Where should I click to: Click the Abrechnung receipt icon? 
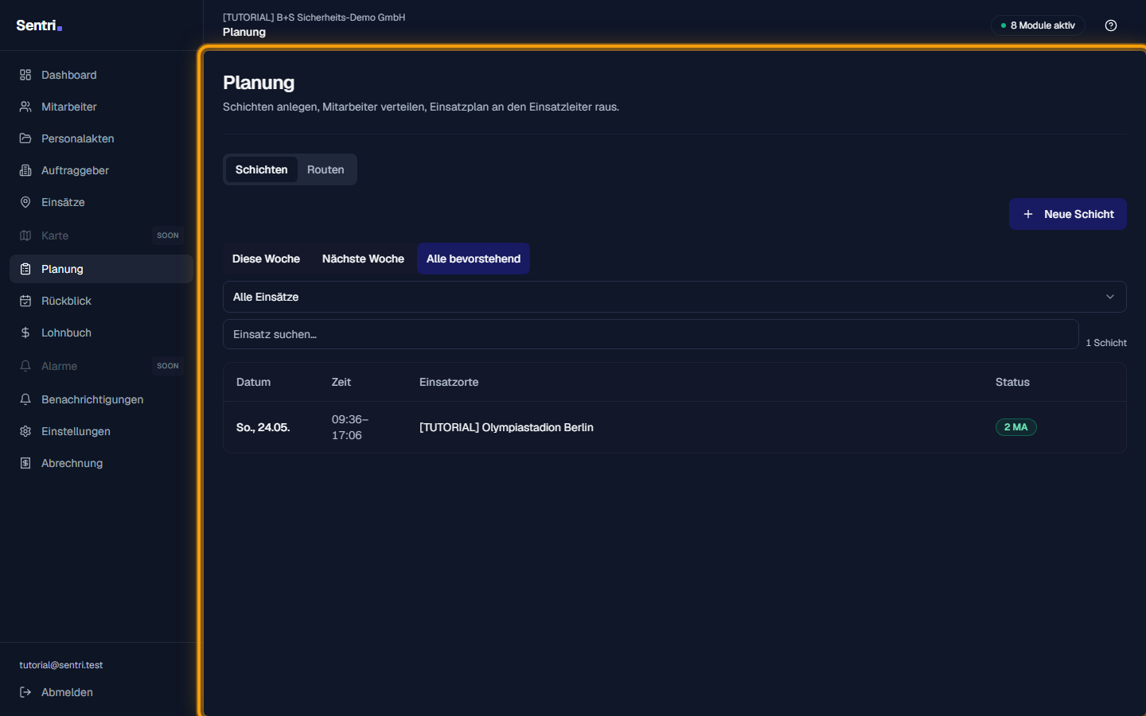coord(25,463)
